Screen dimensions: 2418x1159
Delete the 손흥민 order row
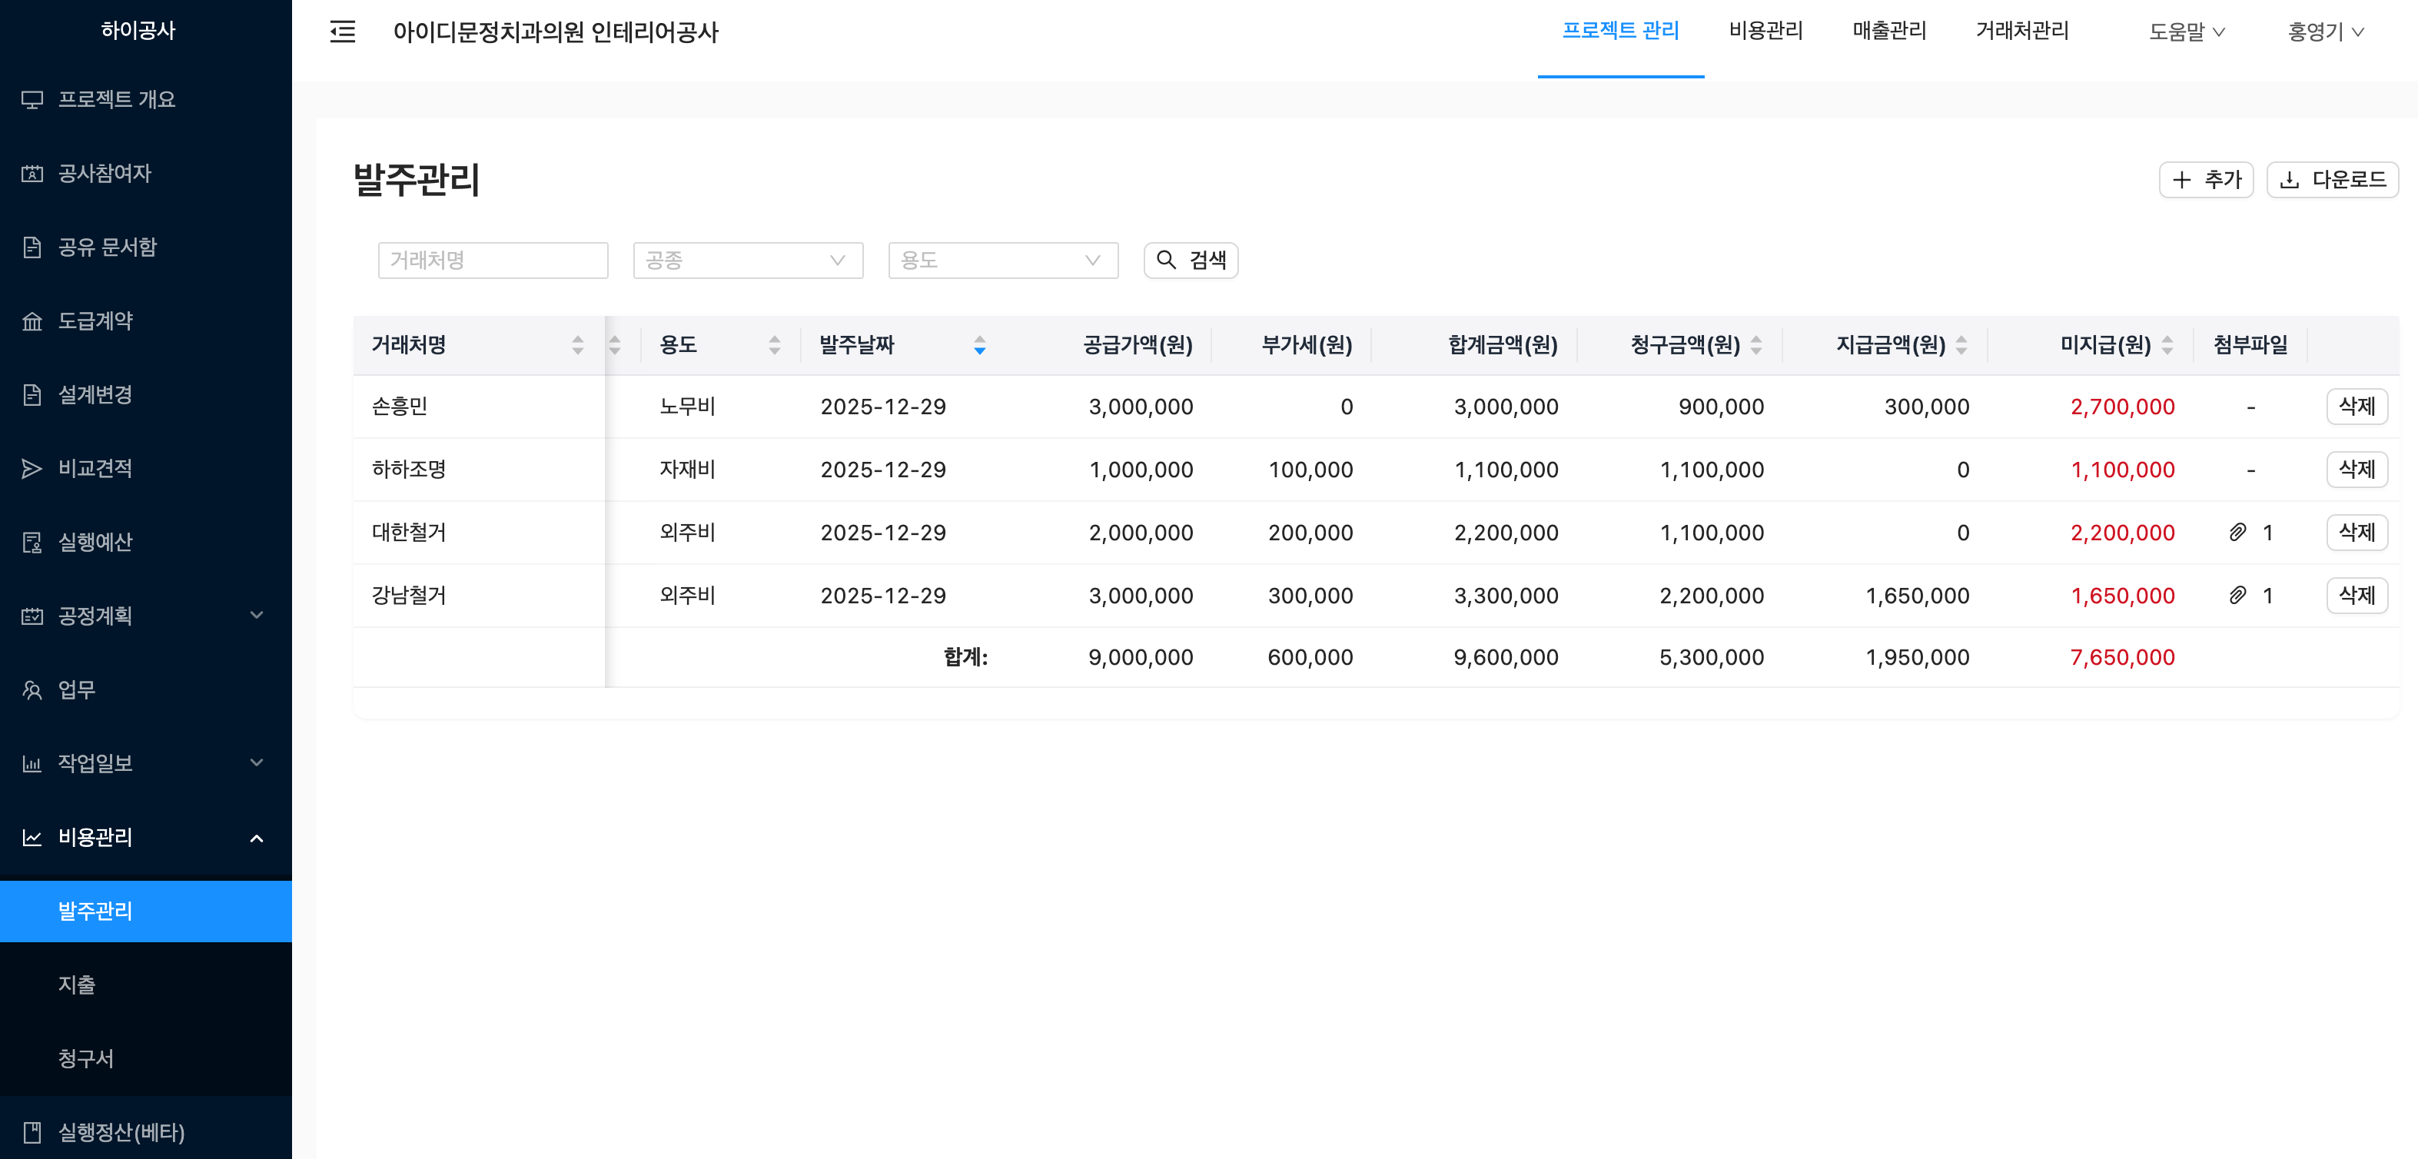tap(2356, 407)
